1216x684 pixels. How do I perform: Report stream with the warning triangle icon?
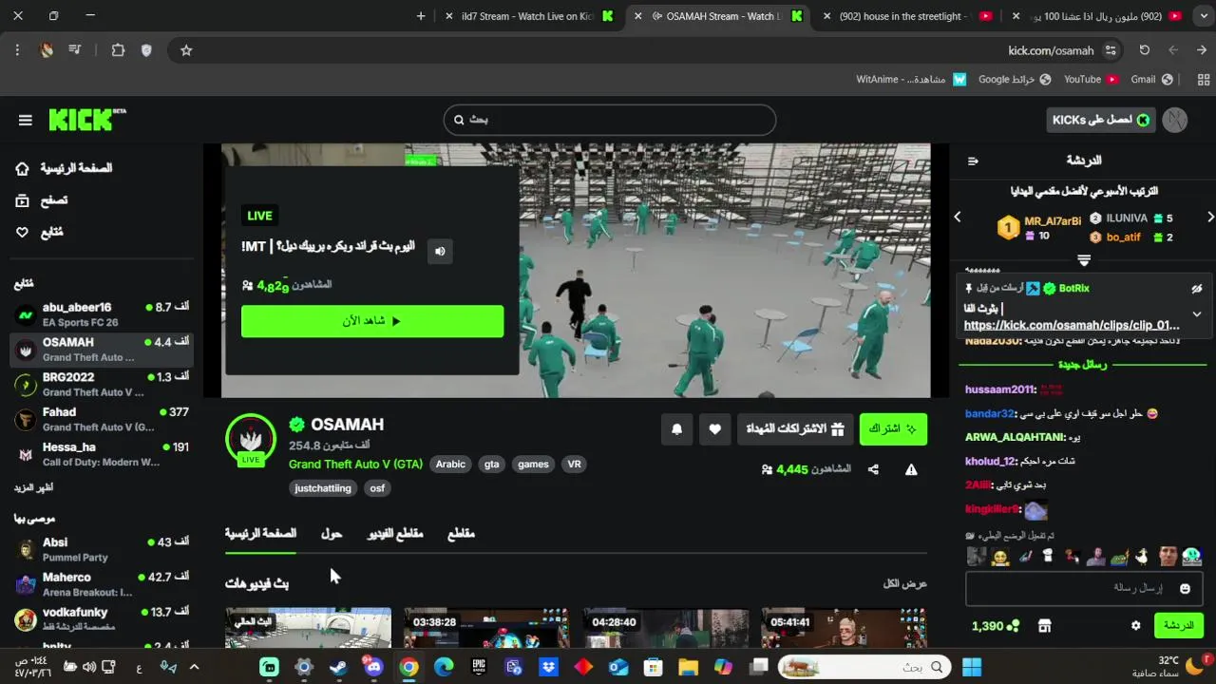pyautogui.click(x=911, y=469)
